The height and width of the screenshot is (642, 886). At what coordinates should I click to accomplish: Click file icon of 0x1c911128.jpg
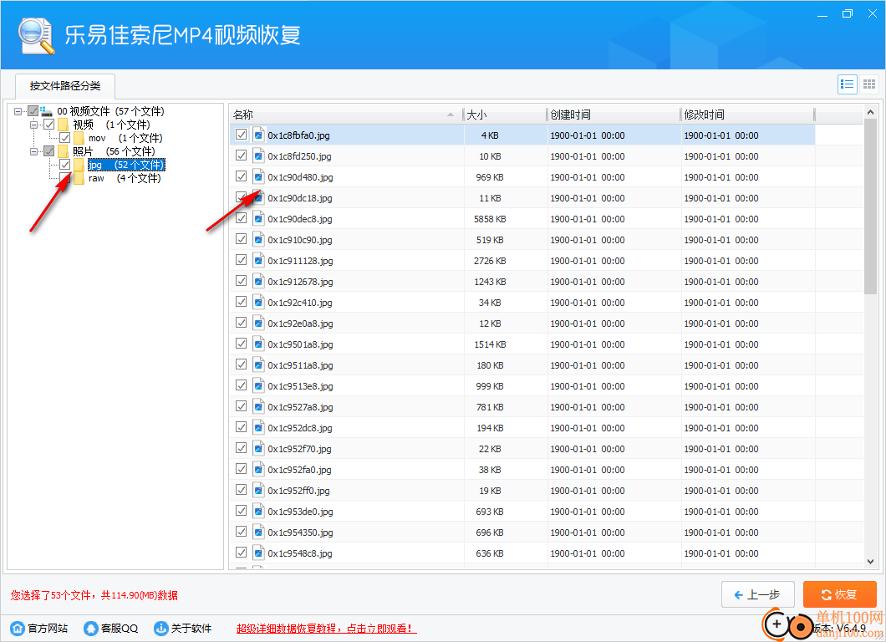coord(258,261)
